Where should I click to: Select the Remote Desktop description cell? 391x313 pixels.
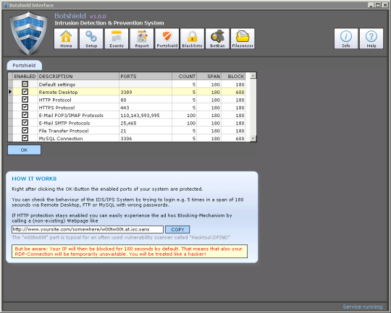tap(78, 92)
